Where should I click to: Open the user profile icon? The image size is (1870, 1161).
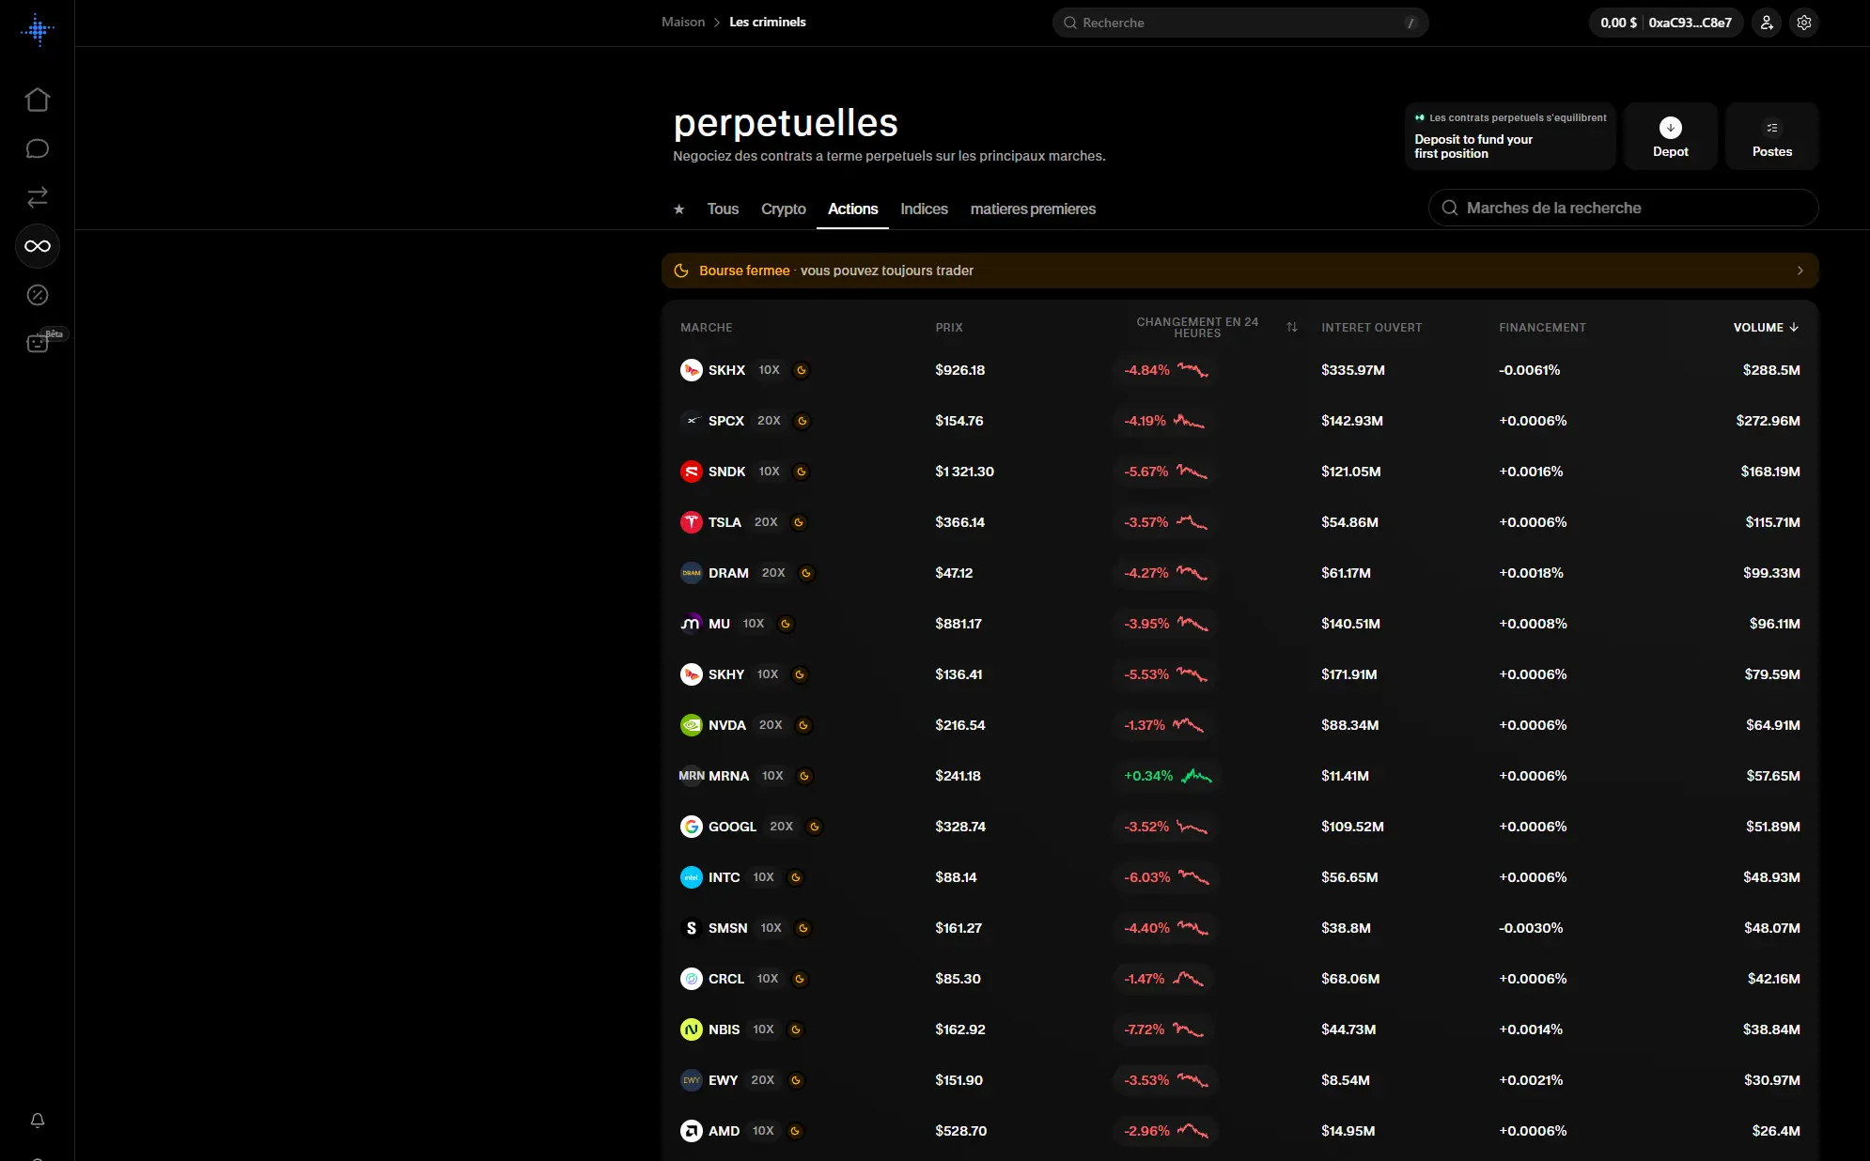pos(1767,23)
